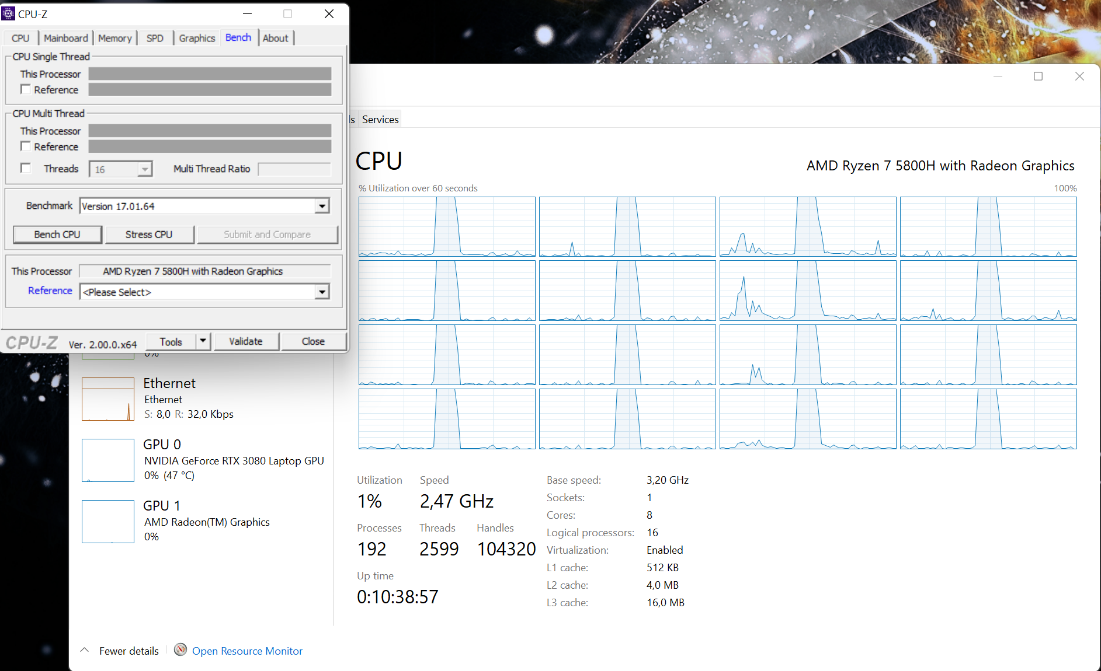Select the SPD tab
1101x671 pixels.
point(155,38)
